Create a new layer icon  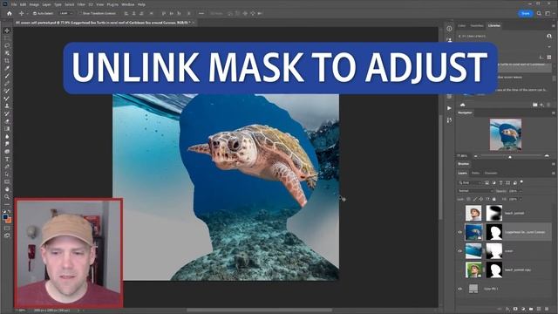pyautogui.click(x=539, y=309)
